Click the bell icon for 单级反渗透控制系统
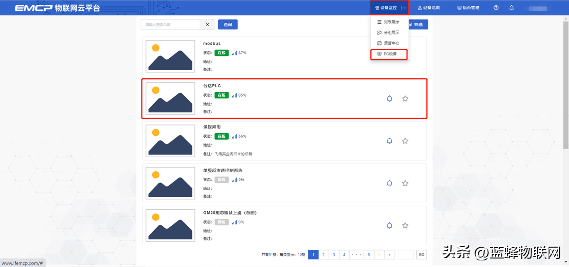 pyautogui.click(x=389, y=183)
